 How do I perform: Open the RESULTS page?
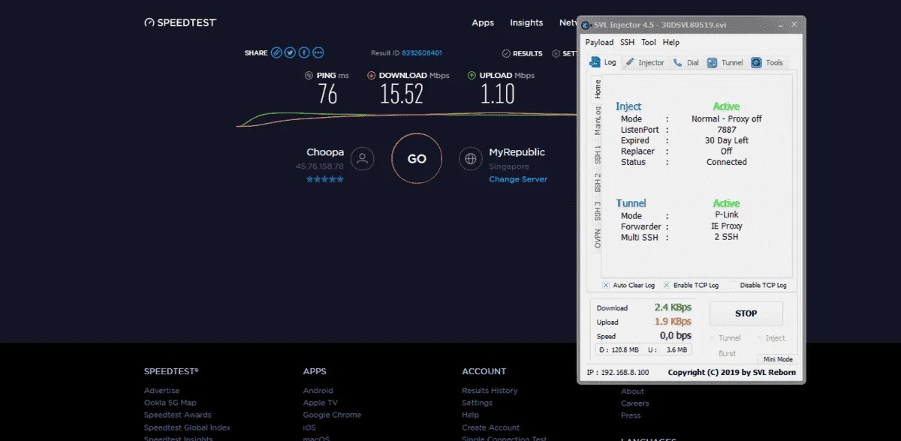coord(523,53)
